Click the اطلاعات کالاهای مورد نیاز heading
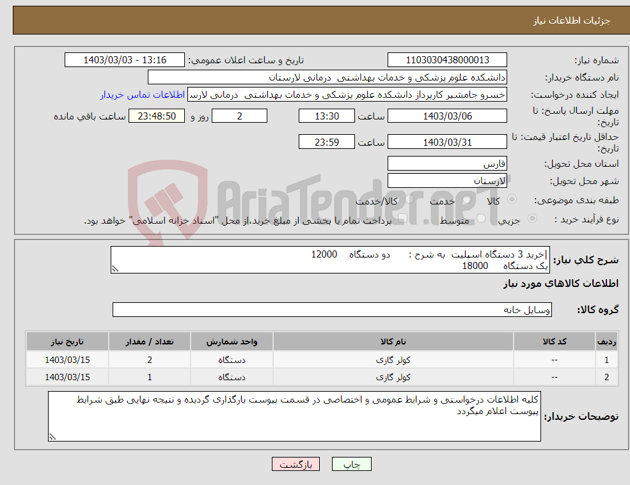The height and width of the screenshot is (485, 630). click(561, 284)
